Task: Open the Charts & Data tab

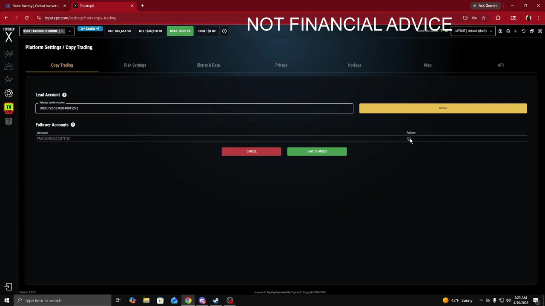Action: [x=208, y=65]
